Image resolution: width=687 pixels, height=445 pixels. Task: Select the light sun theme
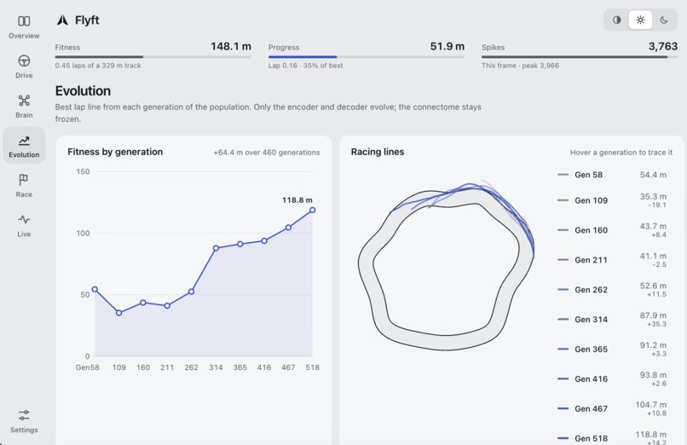coord(640,20)
